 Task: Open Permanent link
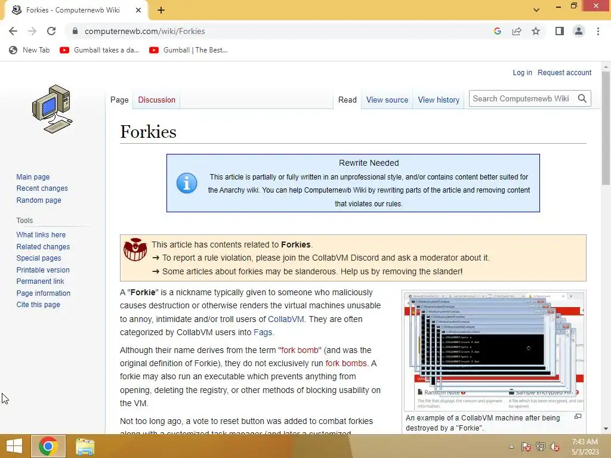pyautogui.click(x=40, y=281)
